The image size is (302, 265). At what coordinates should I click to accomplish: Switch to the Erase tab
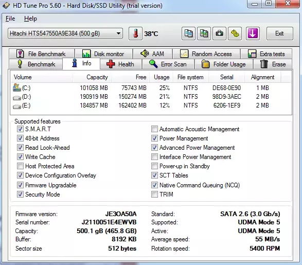(x=273, y=64)
